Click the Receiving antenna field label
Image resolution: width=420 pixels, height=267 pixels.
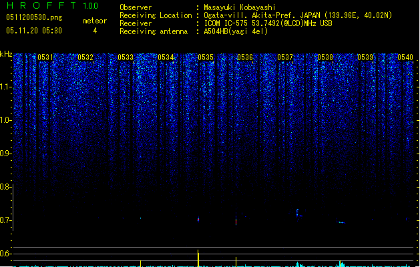[154, 31]
